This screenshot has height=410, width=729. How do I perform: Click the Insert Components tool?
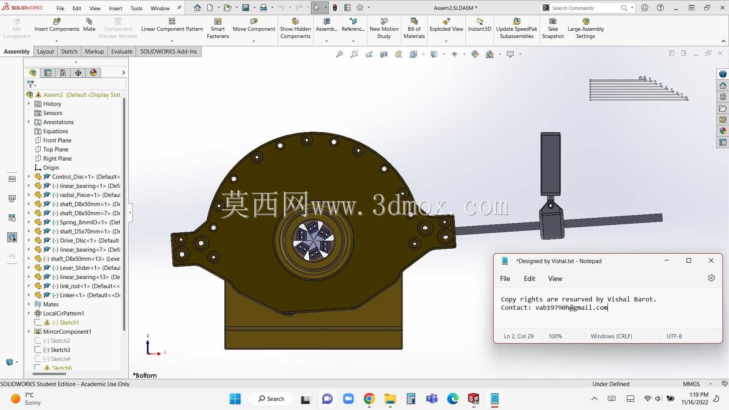[57, 25]
